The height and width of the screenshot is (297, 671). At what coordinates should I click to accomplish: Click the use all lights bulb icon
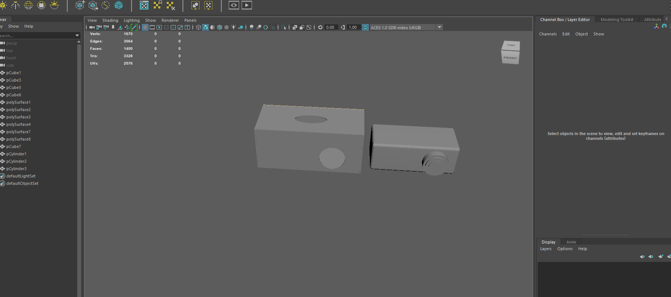click(234, 27)
